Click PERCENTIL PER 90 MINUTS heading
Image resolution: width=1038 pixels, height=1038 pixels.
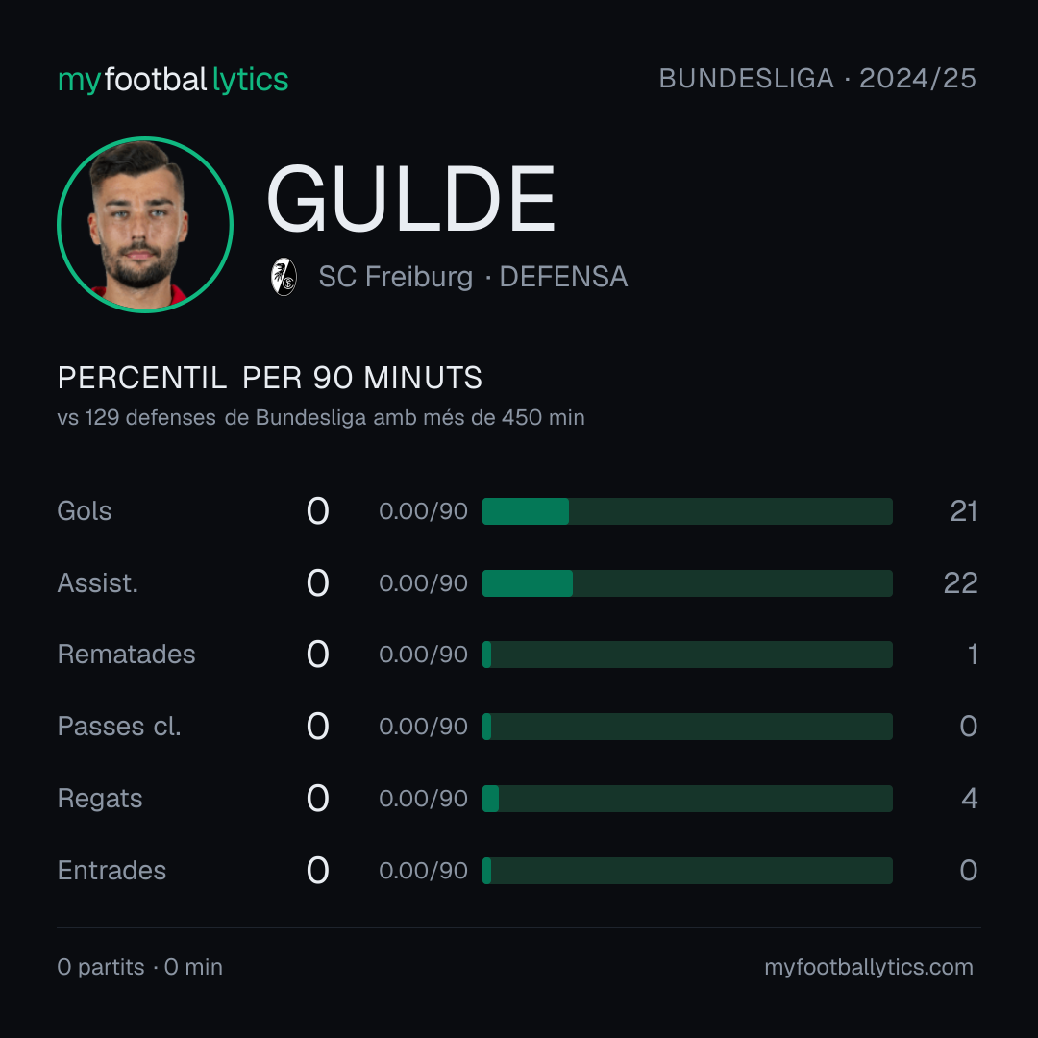click(x=269, y=378)
